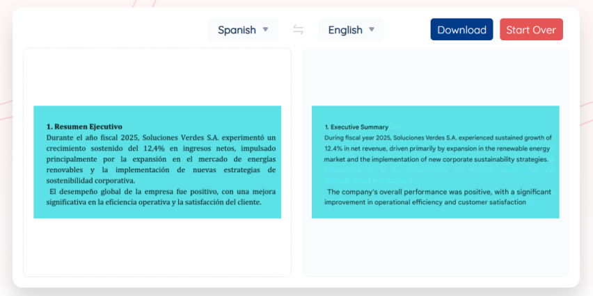593x296 pixels.
Task: Click the "12.4% in net revenue" line
Action: [437, 149]
